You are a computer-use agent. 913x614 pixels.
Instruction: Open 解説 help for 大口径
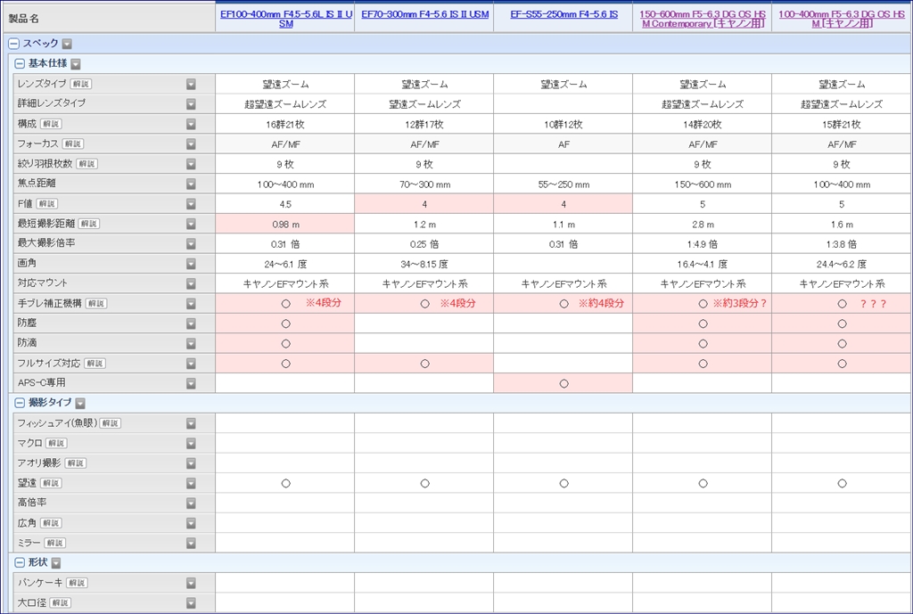pos(60,603)
